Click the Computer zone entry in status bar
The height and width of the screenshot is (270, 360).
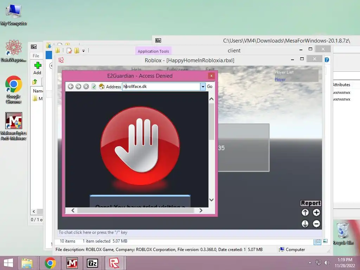[292, 250]
